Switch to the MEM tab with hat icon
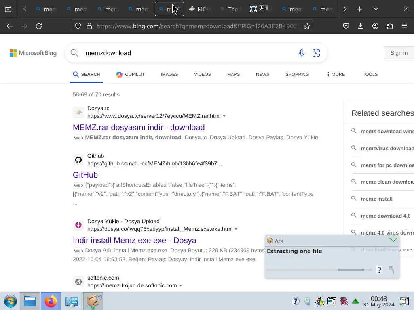414x310 pixels. click(200, 9)
